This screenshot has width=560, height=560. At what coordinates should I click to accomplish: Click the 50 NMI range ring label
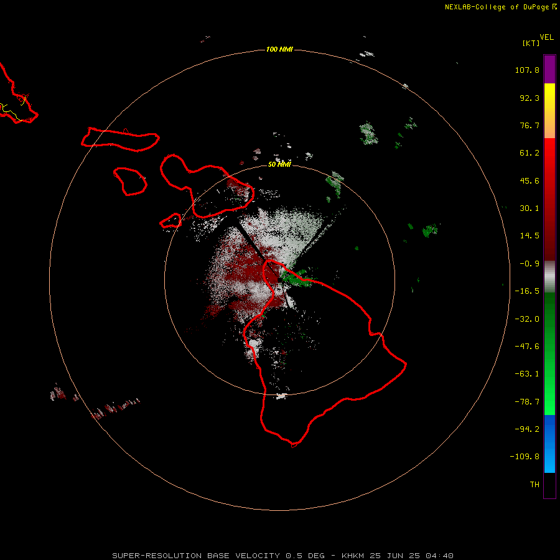pos(279,164)
